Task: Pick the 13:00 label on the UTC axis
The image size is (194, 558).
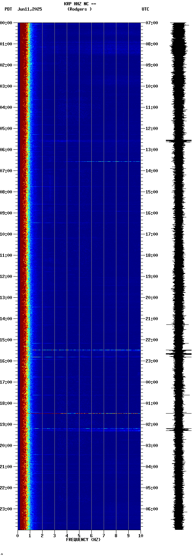Action: [x=152, y=150]
